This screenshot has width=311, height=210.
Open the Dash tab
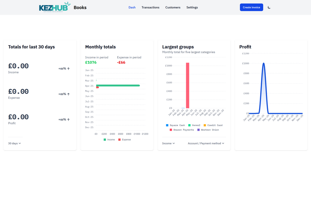click(x=132, y=7)
